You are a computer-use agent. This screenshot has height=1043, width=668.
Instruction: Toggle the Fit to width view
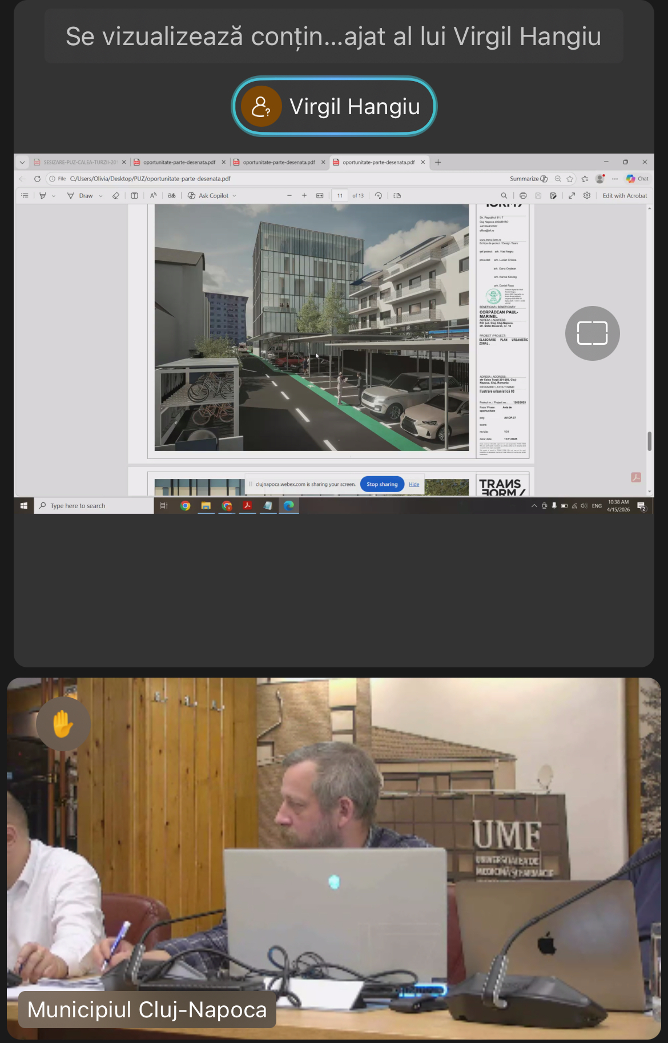coord(320,196)
